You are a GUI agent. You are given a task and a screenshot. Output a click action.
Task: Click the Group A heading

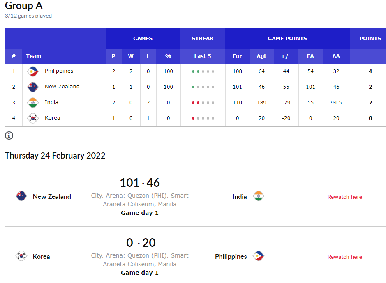tap(23, 5)
